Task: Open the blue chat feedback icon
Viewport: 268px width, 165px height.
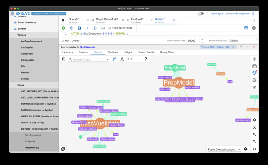Action: 246,28
